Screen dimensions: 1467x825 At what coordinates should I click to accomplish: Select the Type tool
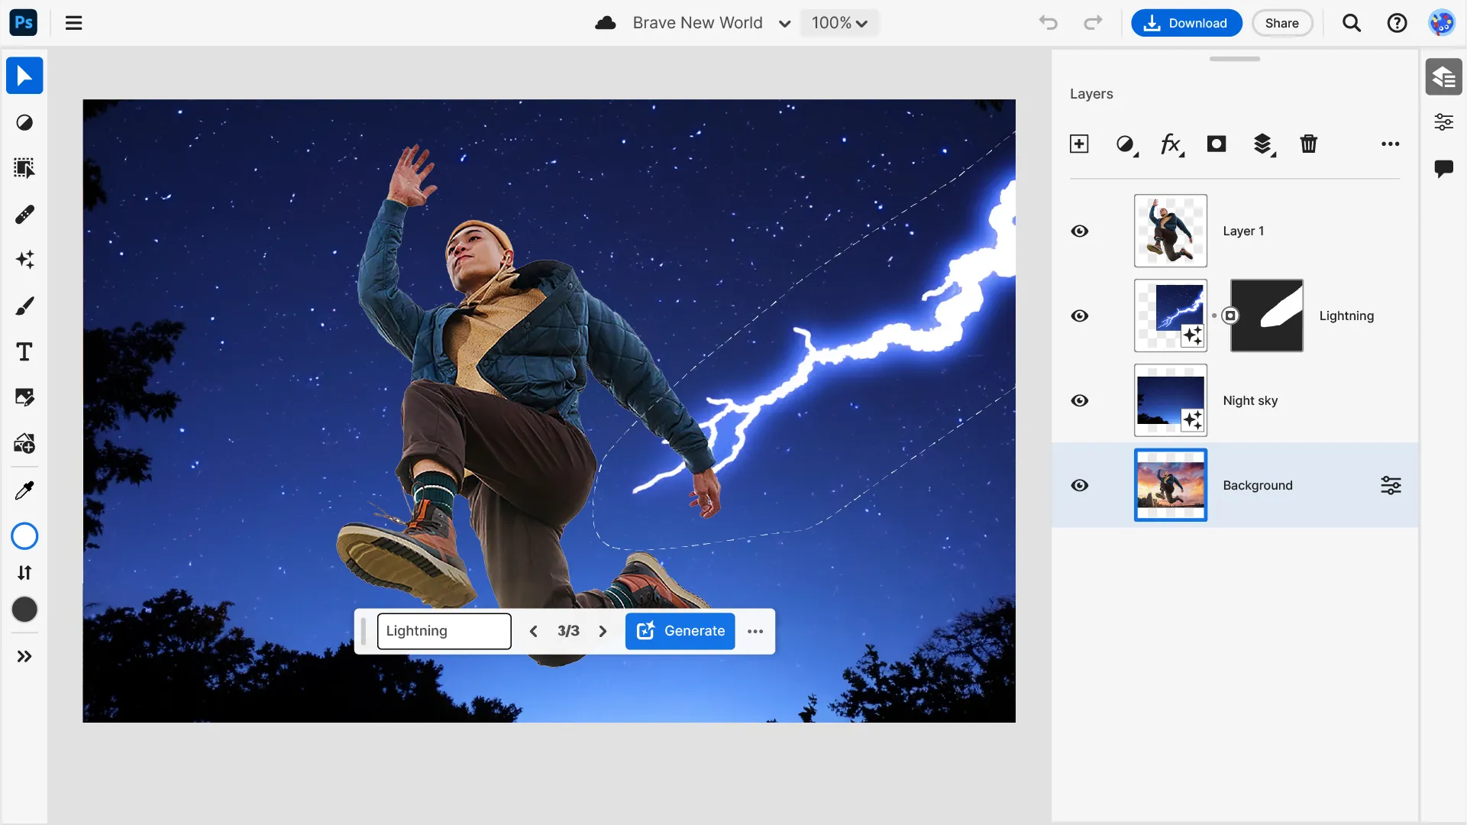coord(24,351)
